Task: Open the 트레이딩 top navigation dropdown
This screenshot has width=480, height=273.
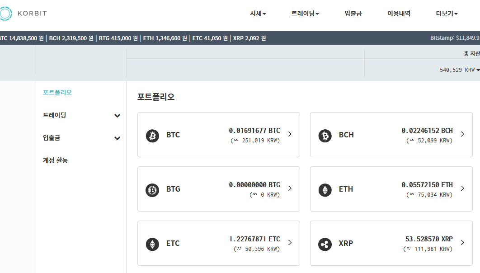Action: (305, 14)
